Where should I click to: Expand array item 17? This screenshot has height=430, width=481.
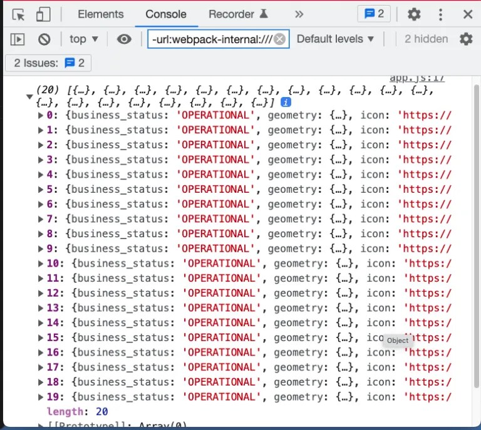[41, 367]
